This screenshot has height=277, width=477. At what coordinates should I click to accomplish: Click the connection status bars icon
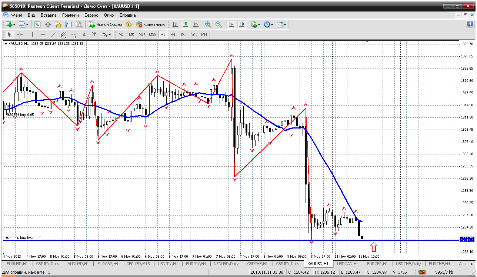(423, 273)
